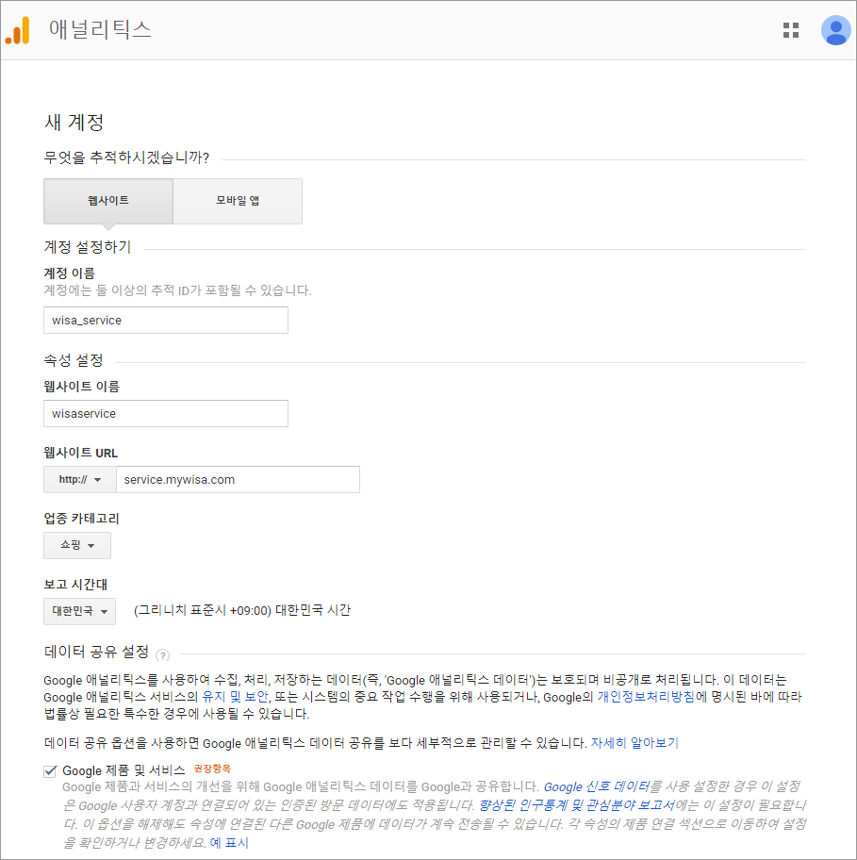
Task: Select the 모바일 앱 tracking tab
Action: click(238, 201)
